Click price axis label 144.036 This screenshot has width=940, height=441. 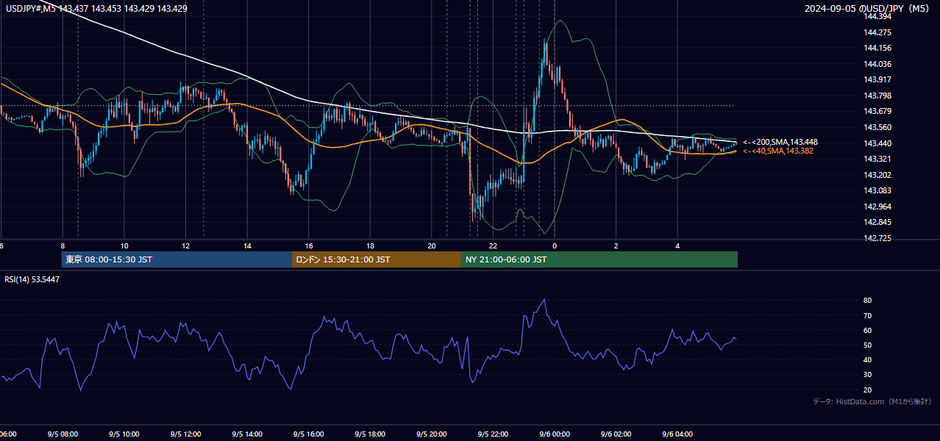(878, 64)
